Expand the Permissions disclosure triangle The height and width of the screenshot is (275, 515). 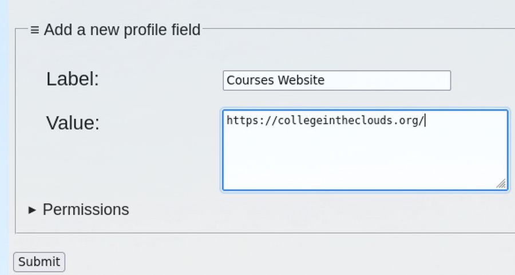click(32, 210)
